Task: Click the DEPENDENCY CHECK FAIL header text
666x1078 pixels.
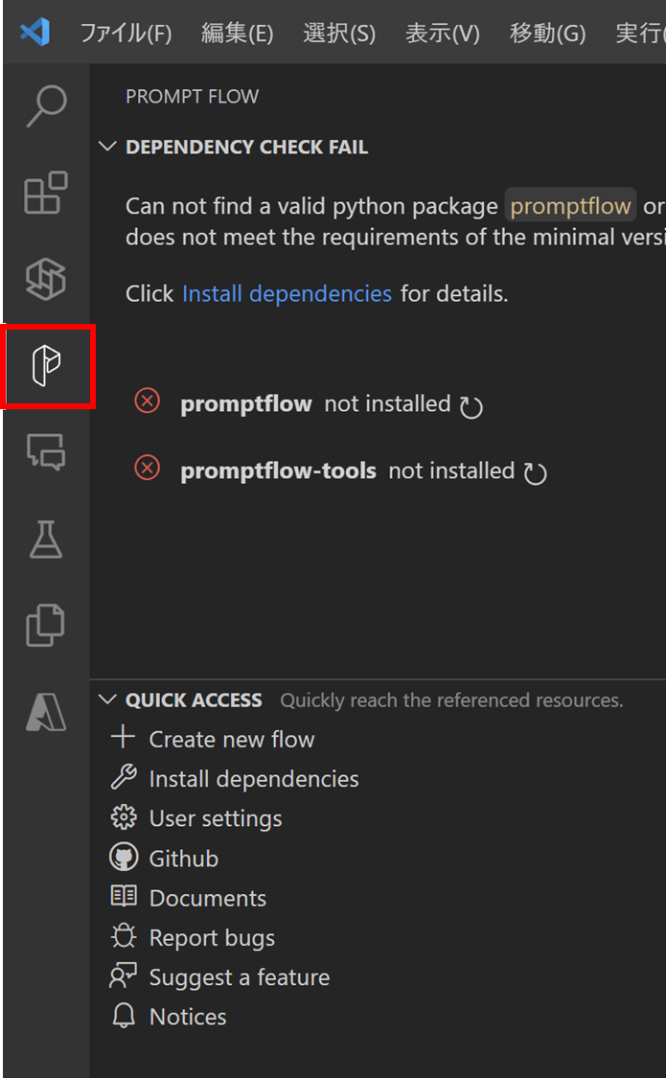Action: pyautogui.click(x=246, y=148)
